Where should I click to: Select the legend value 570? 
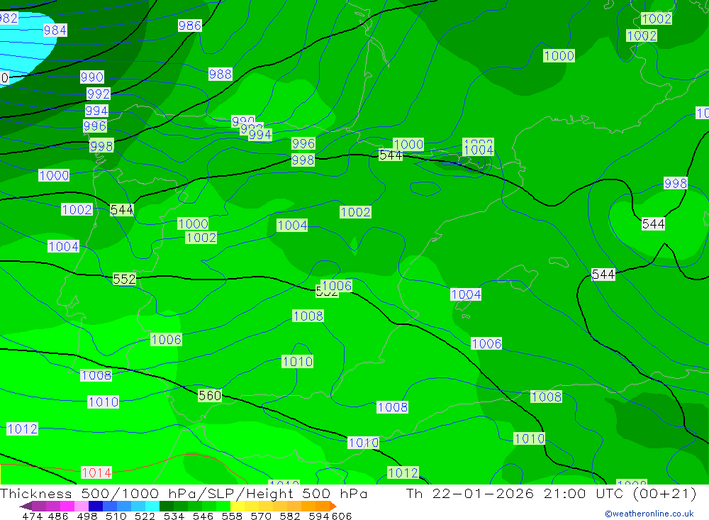pos(261,516)
